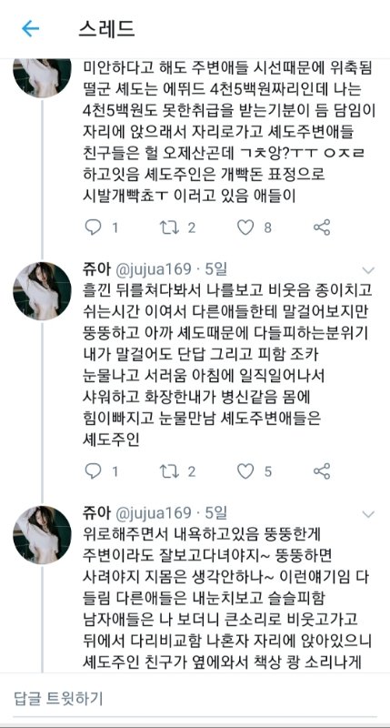Screen dimensions: 390x728
Task: Open @jujua169 handle on the 흘낏 tweet
Action: (153, 268)
